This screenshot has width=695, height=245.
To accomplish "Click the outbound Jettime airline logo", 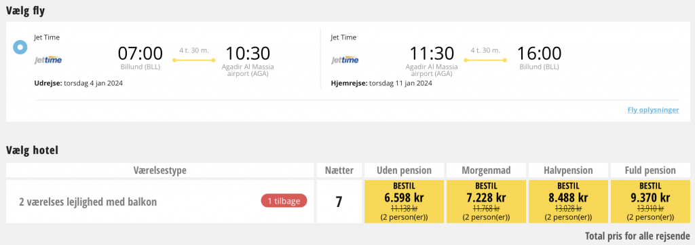I will [48, 60].
